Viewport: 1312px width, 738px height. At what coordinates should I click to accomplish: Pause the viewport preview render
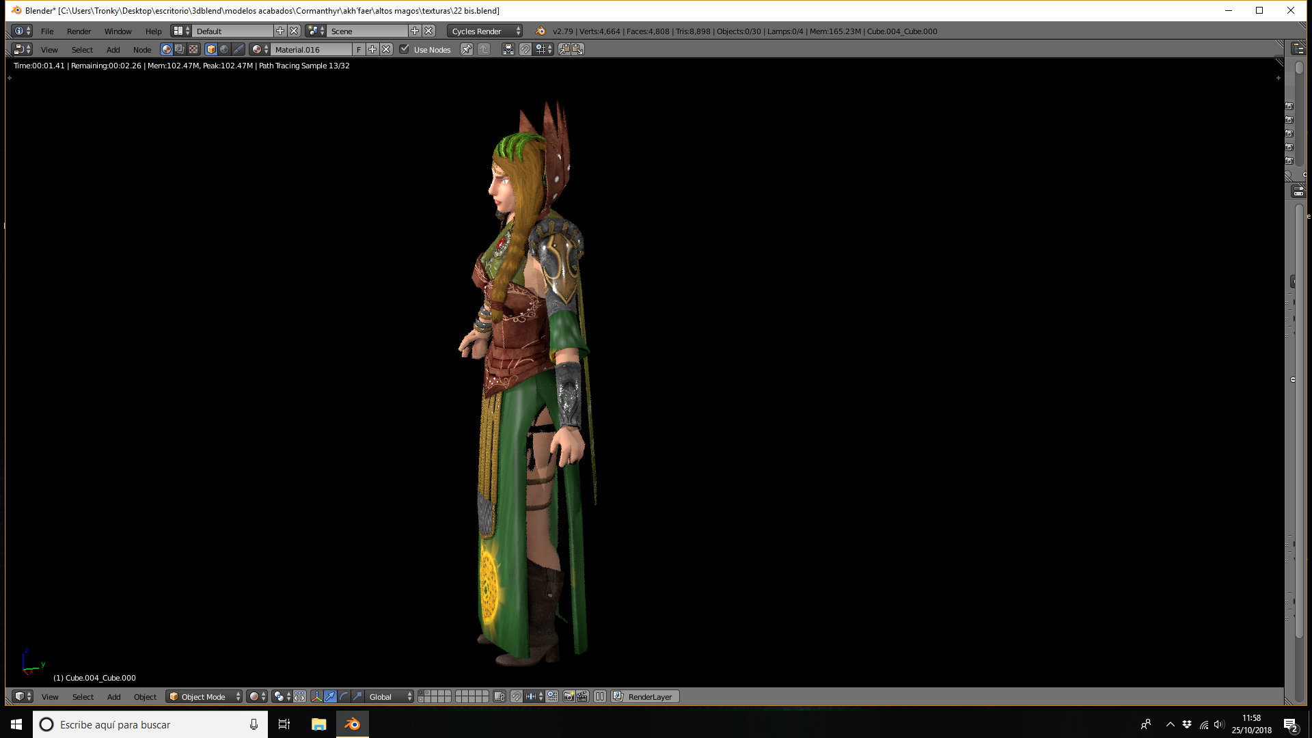[600, 696]
